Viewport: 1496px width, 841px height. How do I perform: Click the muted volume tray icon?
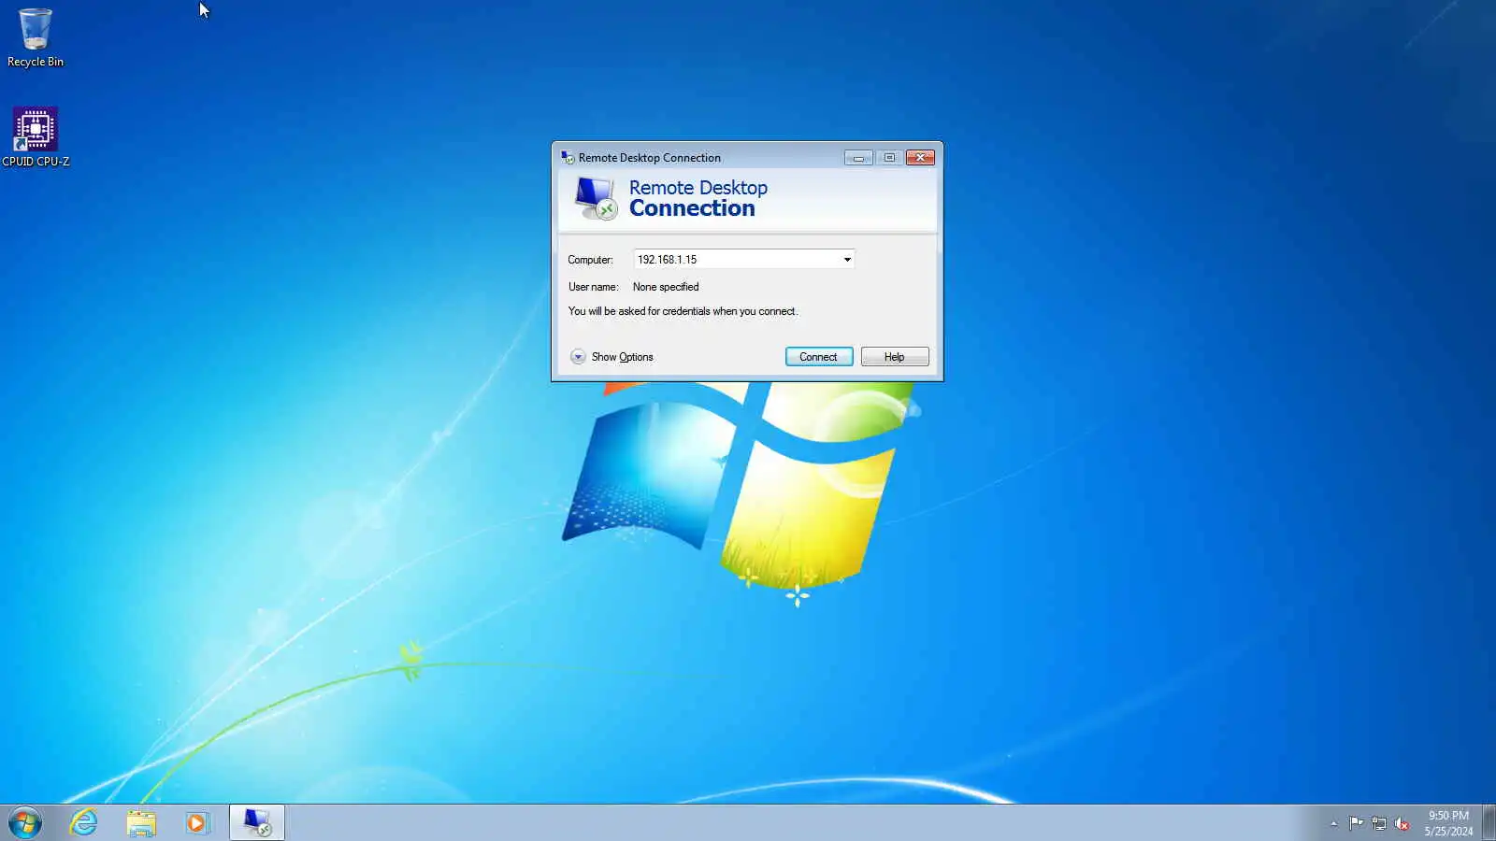coord(1401,823)
